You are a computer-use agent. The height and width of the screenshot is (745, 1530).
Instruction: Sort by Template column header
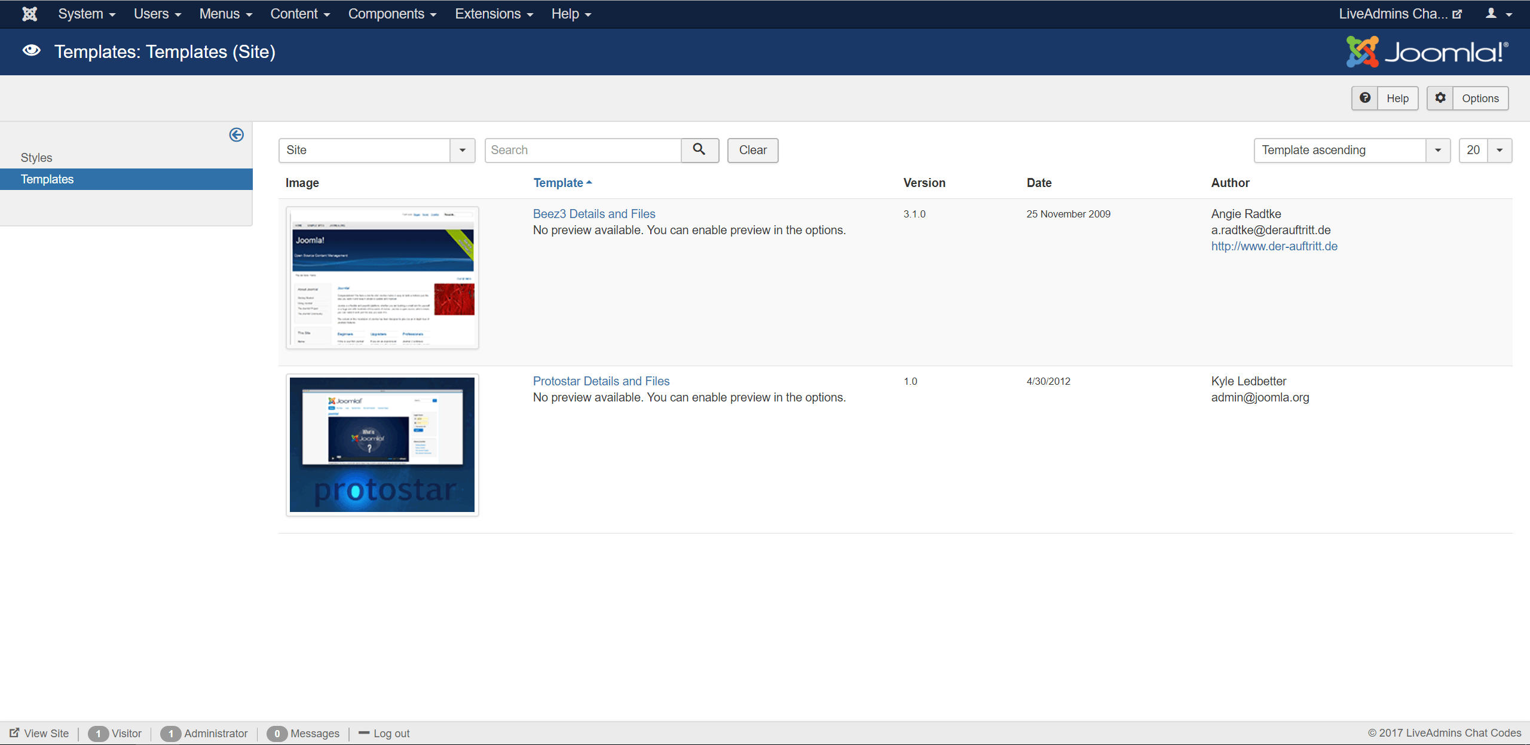point(562,183)
